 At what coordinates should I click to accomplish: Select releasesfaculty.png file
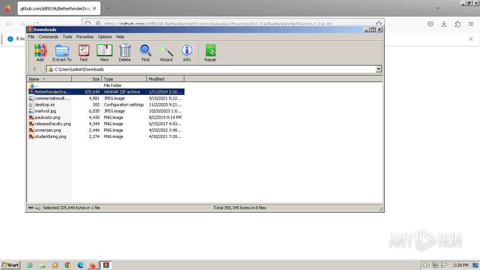pyautogui.click(x=106, y=124)
